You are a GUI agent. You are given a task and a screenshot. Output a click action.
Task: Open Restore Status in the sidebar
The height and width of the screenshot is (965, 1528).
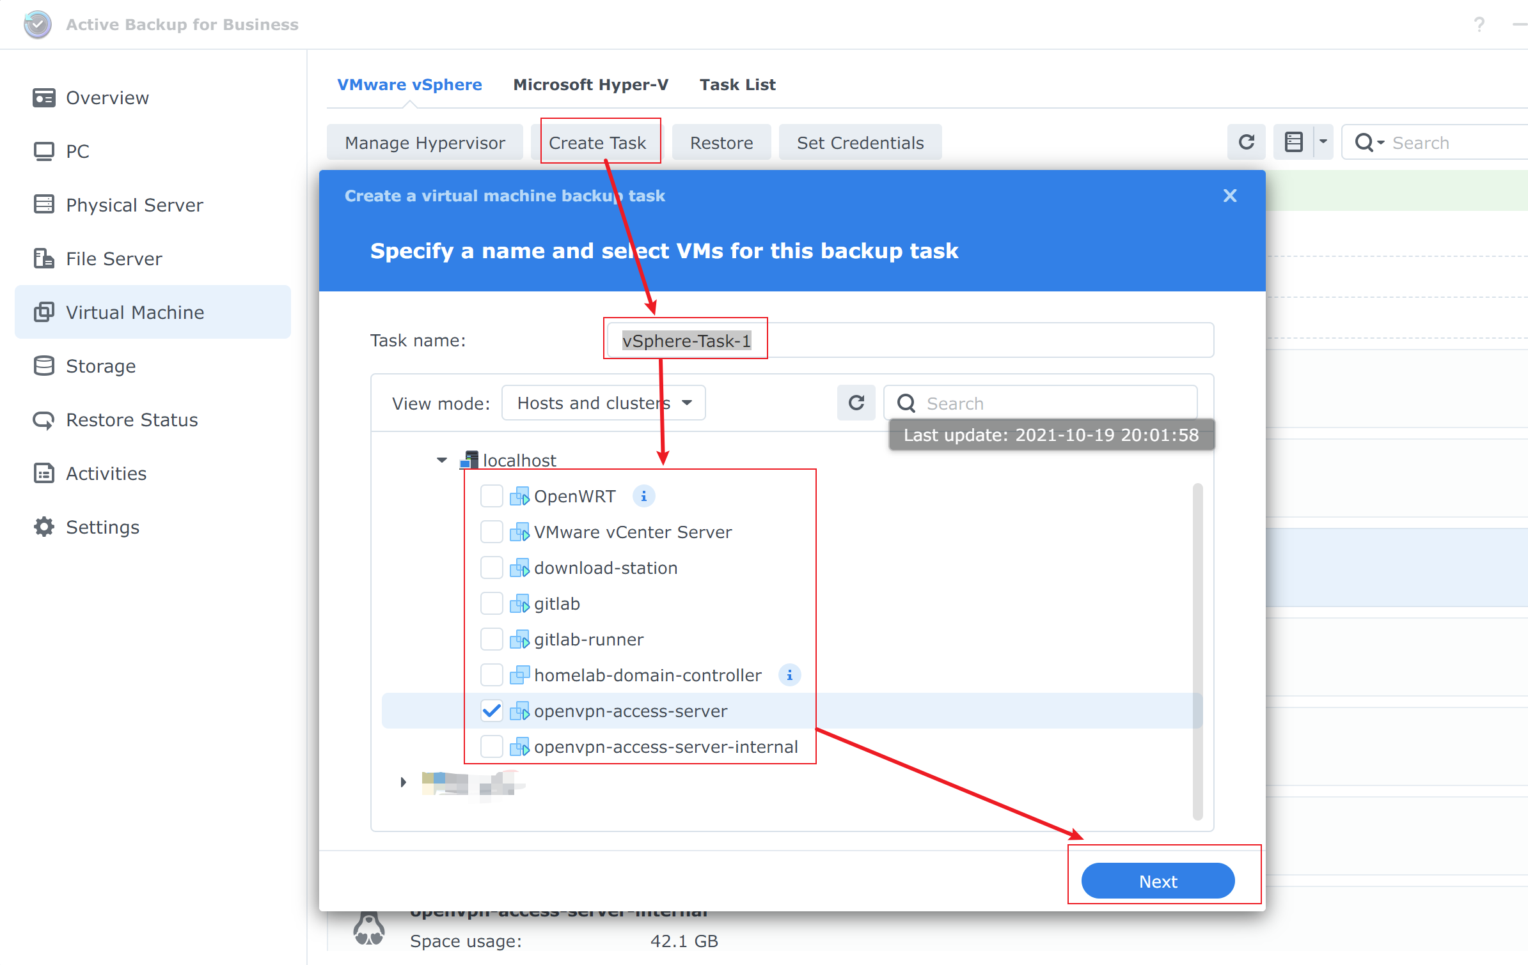coord(132,419)
